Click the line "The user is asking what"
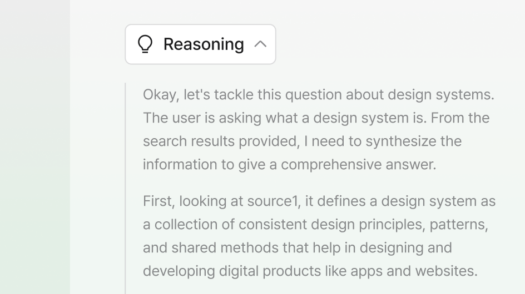 coord(316,118)
